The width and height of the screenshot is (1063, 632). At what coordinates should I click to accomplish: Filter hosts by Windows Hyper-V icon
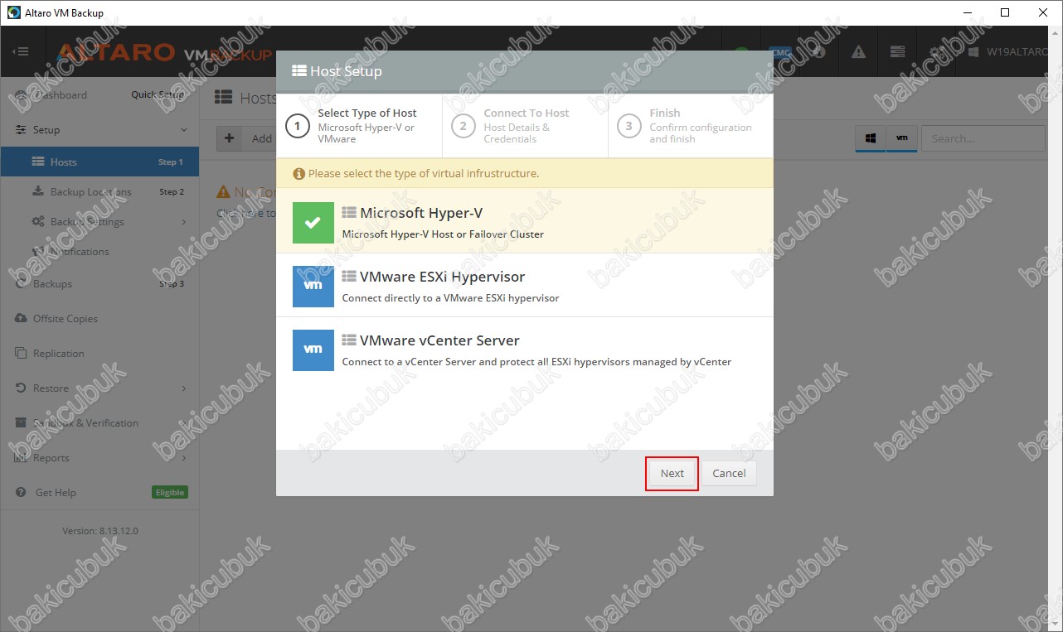pos(871,139)
